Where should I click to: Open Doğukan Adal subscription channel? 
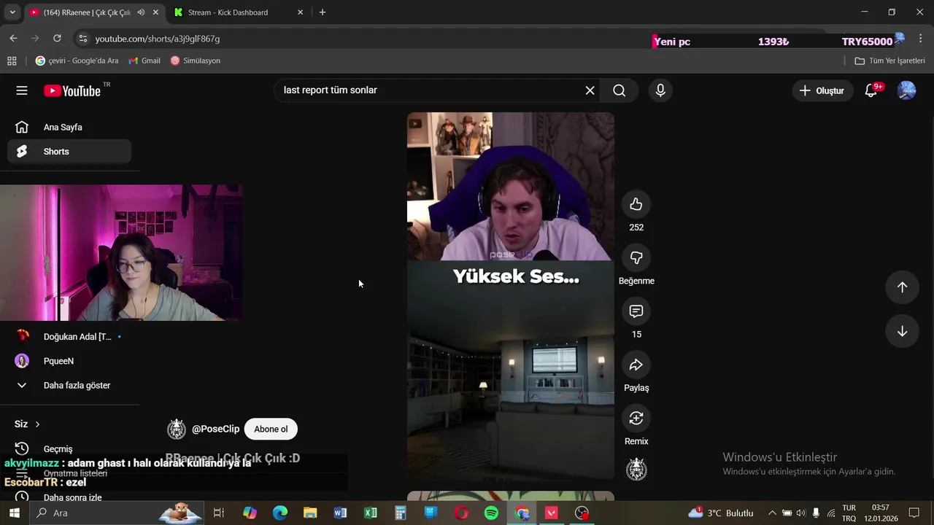tap(69, 336)
